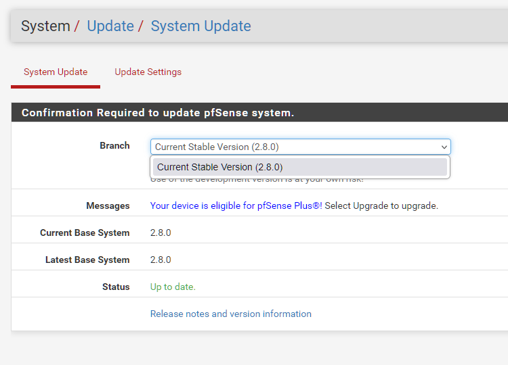Select the System Update tab
This screenshot has height=365, width=508.
pos(56,72)
